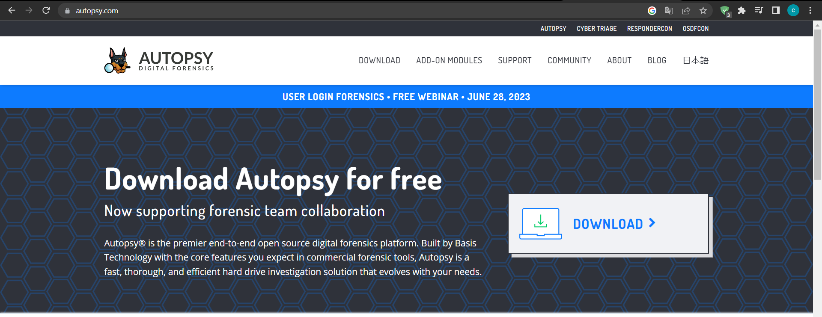Go to the Community page
The width and height of the screenshot is (822, 317).
(x=569, y=61)
